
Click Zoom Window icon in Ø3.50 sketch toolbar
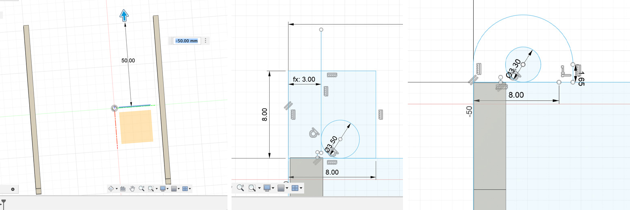[x=252, y=188]
